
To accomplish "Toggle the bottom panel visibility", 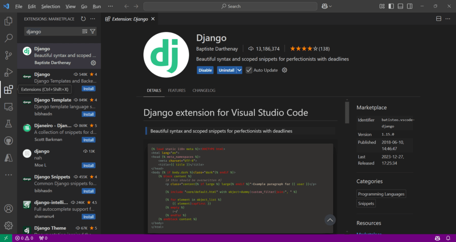I will pos(400,6).
